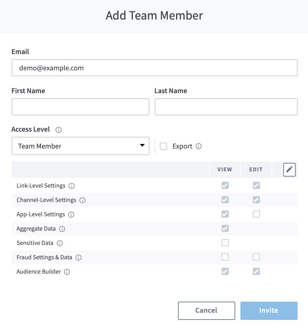Click the Aggregate Data row label
The width and height of the screenshot is (308, 329).
(x=36, y=229)
